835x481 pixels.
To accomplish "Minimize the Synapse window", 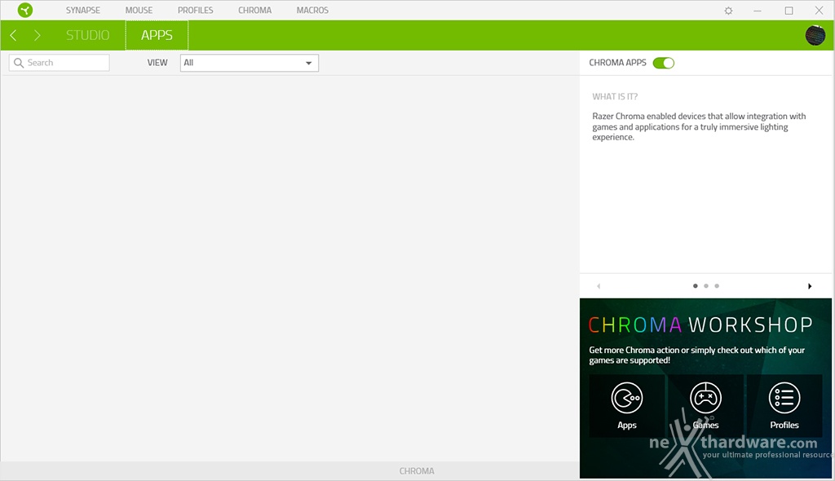I will (758, 11).
